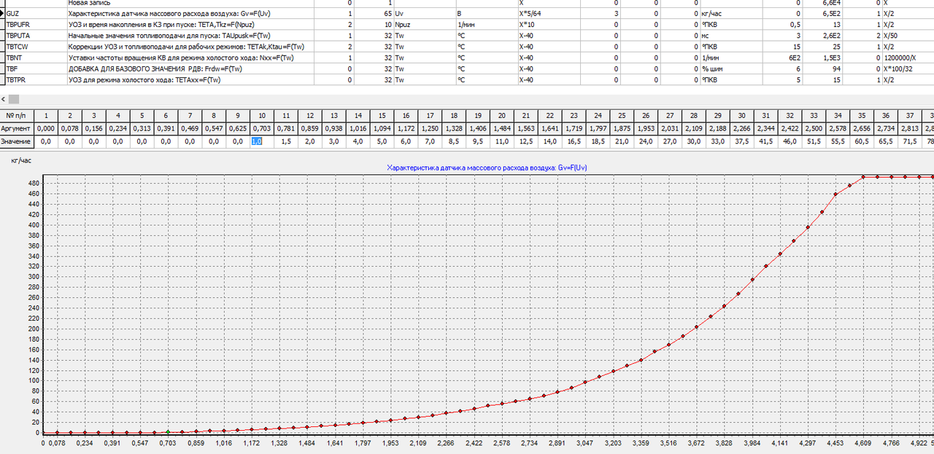Click argument cell '2,656' in Аргумент row

tap(861, 128)
